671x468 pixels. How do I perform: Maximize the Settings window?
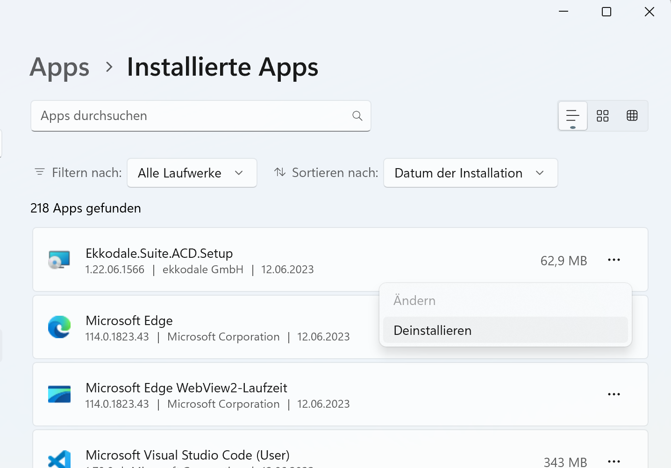coord(607,12)
